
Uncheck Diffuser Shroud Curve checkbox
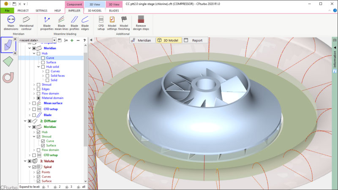pos(43,141)
